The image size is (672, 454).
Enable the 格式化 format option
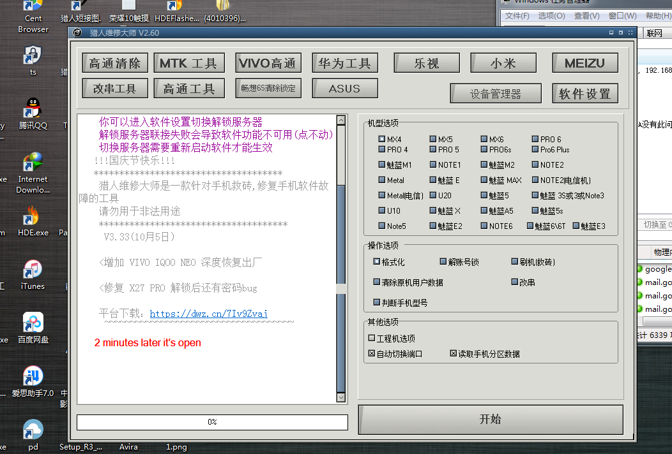tap(377, 261)
